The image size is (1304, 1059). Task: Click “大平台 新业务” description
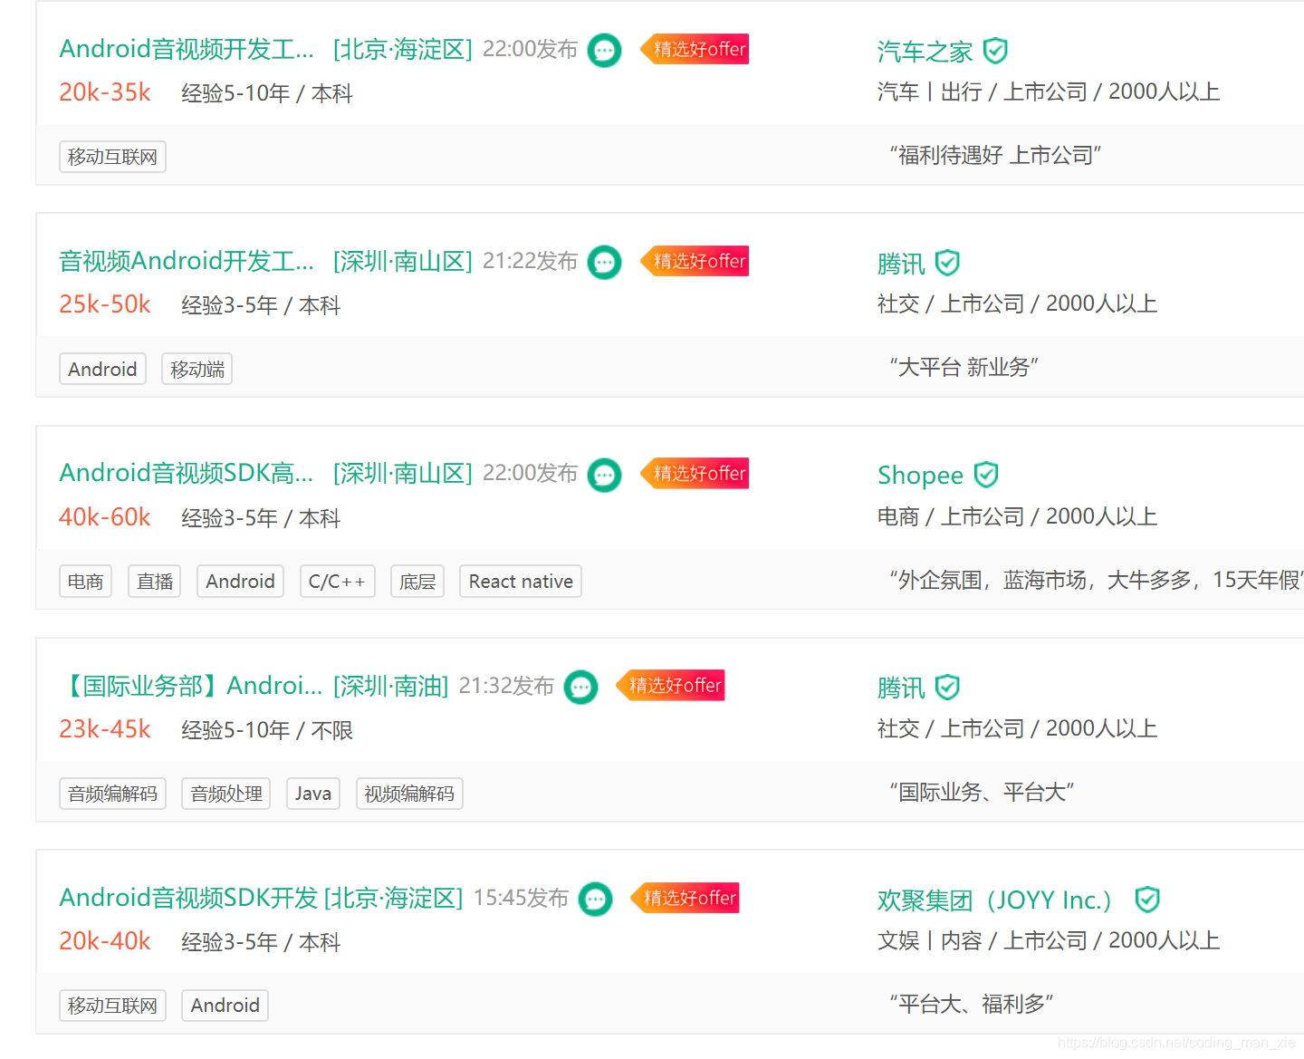(x=964, y=368)
